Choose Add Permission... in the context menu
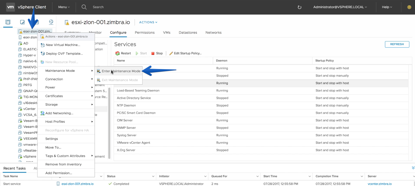 66,173
